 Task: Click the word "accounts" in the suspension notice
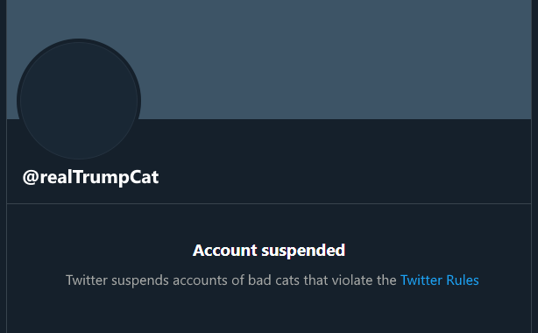point(200,280)
